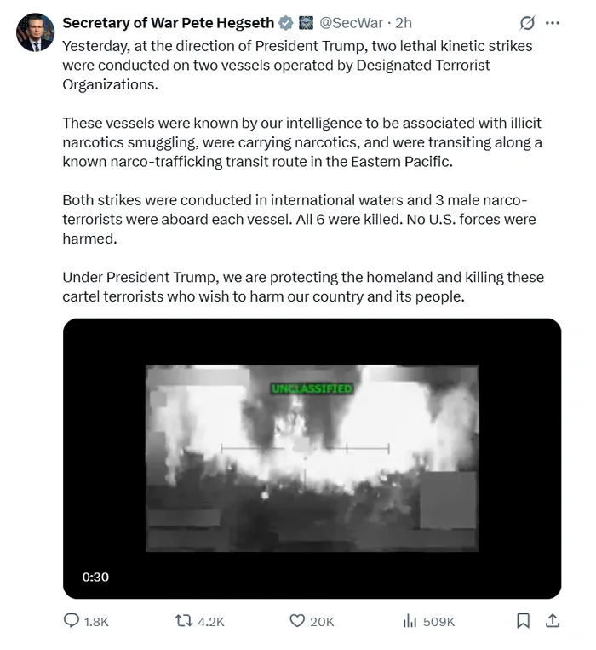Click the 4.2K reposts count

click(x=210, y=622)
